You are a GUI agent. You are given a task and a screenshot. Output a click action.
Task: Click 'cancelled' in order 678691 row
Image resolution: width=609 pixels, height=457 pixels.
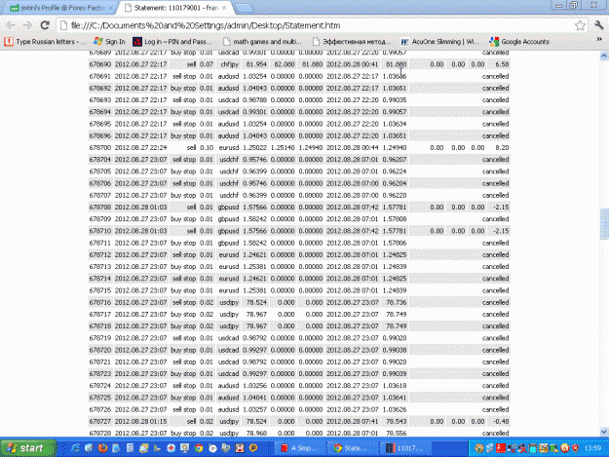(x=495, y=76)
